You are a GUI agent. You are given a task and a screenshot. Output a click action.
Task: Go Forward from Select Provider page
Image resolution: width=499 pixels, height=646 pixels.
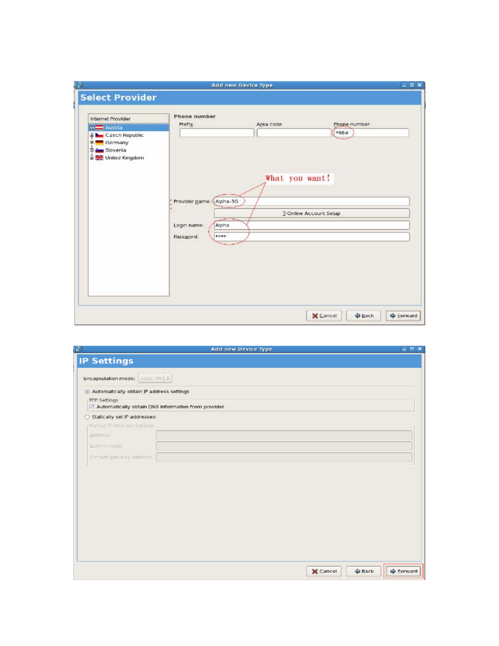403,316
